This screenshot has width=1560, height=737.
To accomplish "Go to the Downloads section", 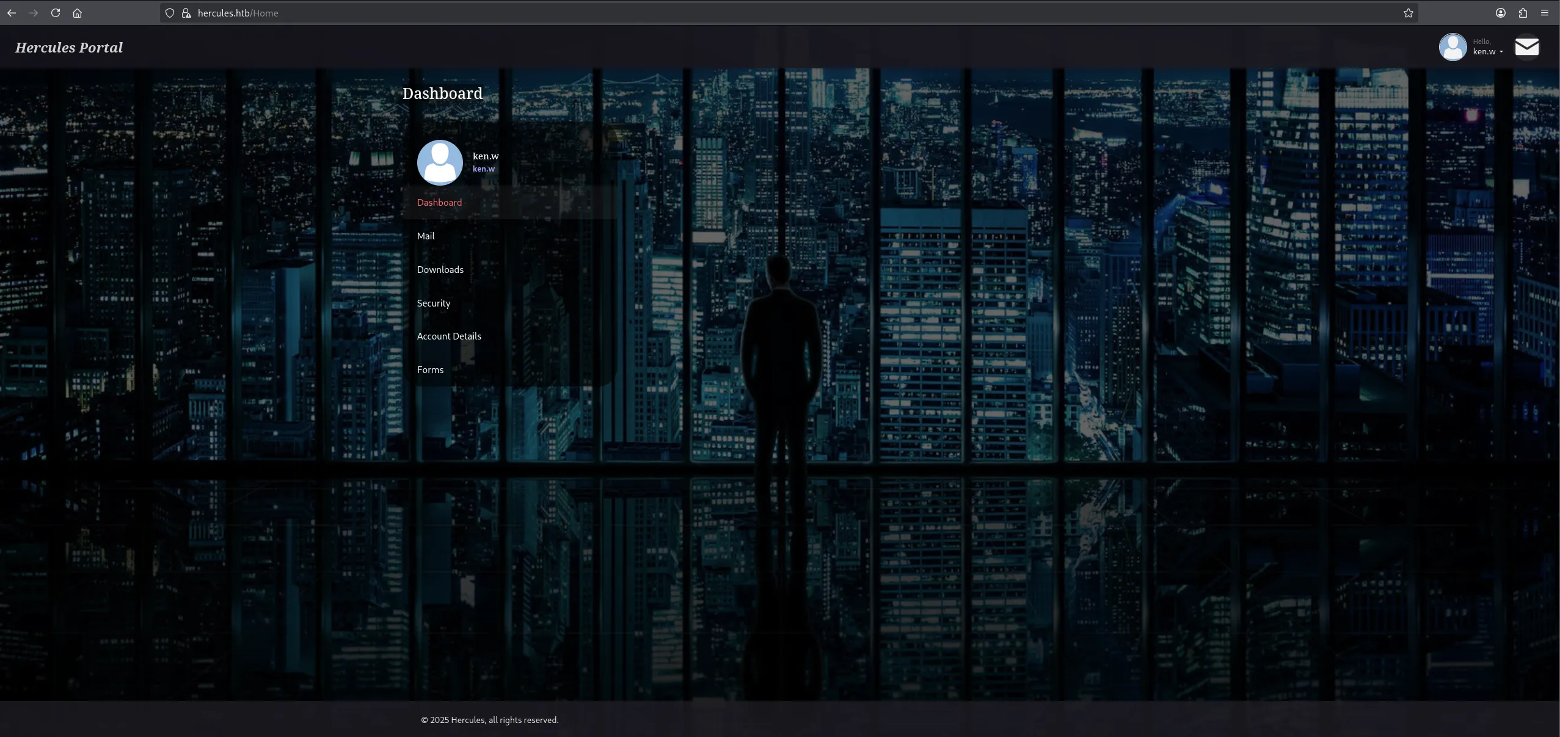I will click(x=440, y=270).
